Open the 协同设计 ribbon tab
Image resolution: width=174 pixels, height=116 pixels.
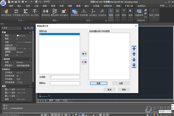142,6
